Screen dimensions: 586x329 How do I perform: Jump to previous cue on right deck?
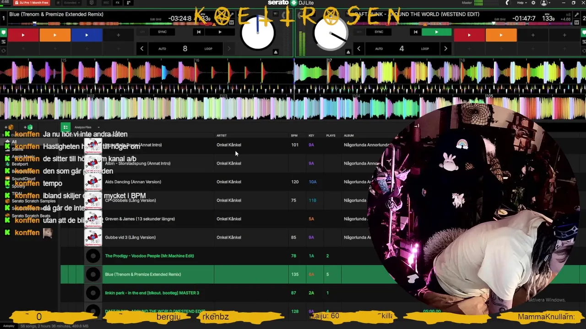(x=415, y=32)
